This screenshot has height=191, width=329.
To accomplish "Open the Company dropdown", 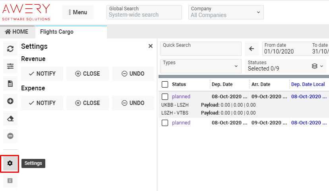I will (226, 12).
